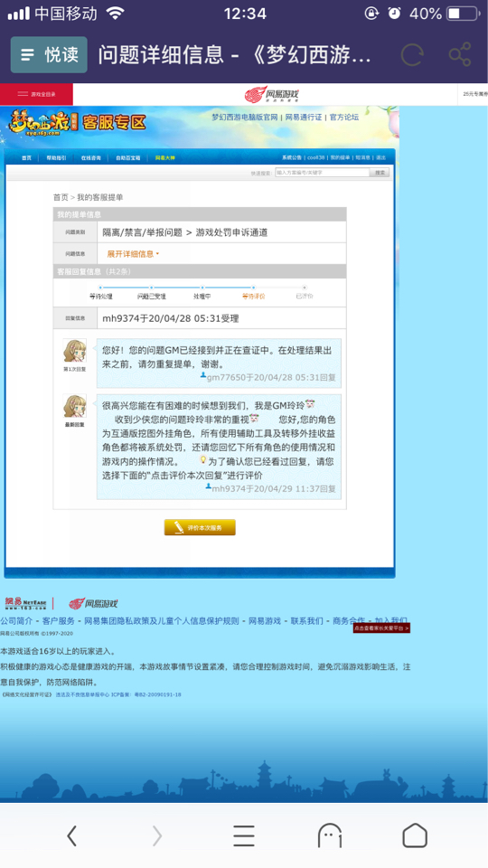Tap the browser back arrow
488x868 pixels.
coord(72,835)
